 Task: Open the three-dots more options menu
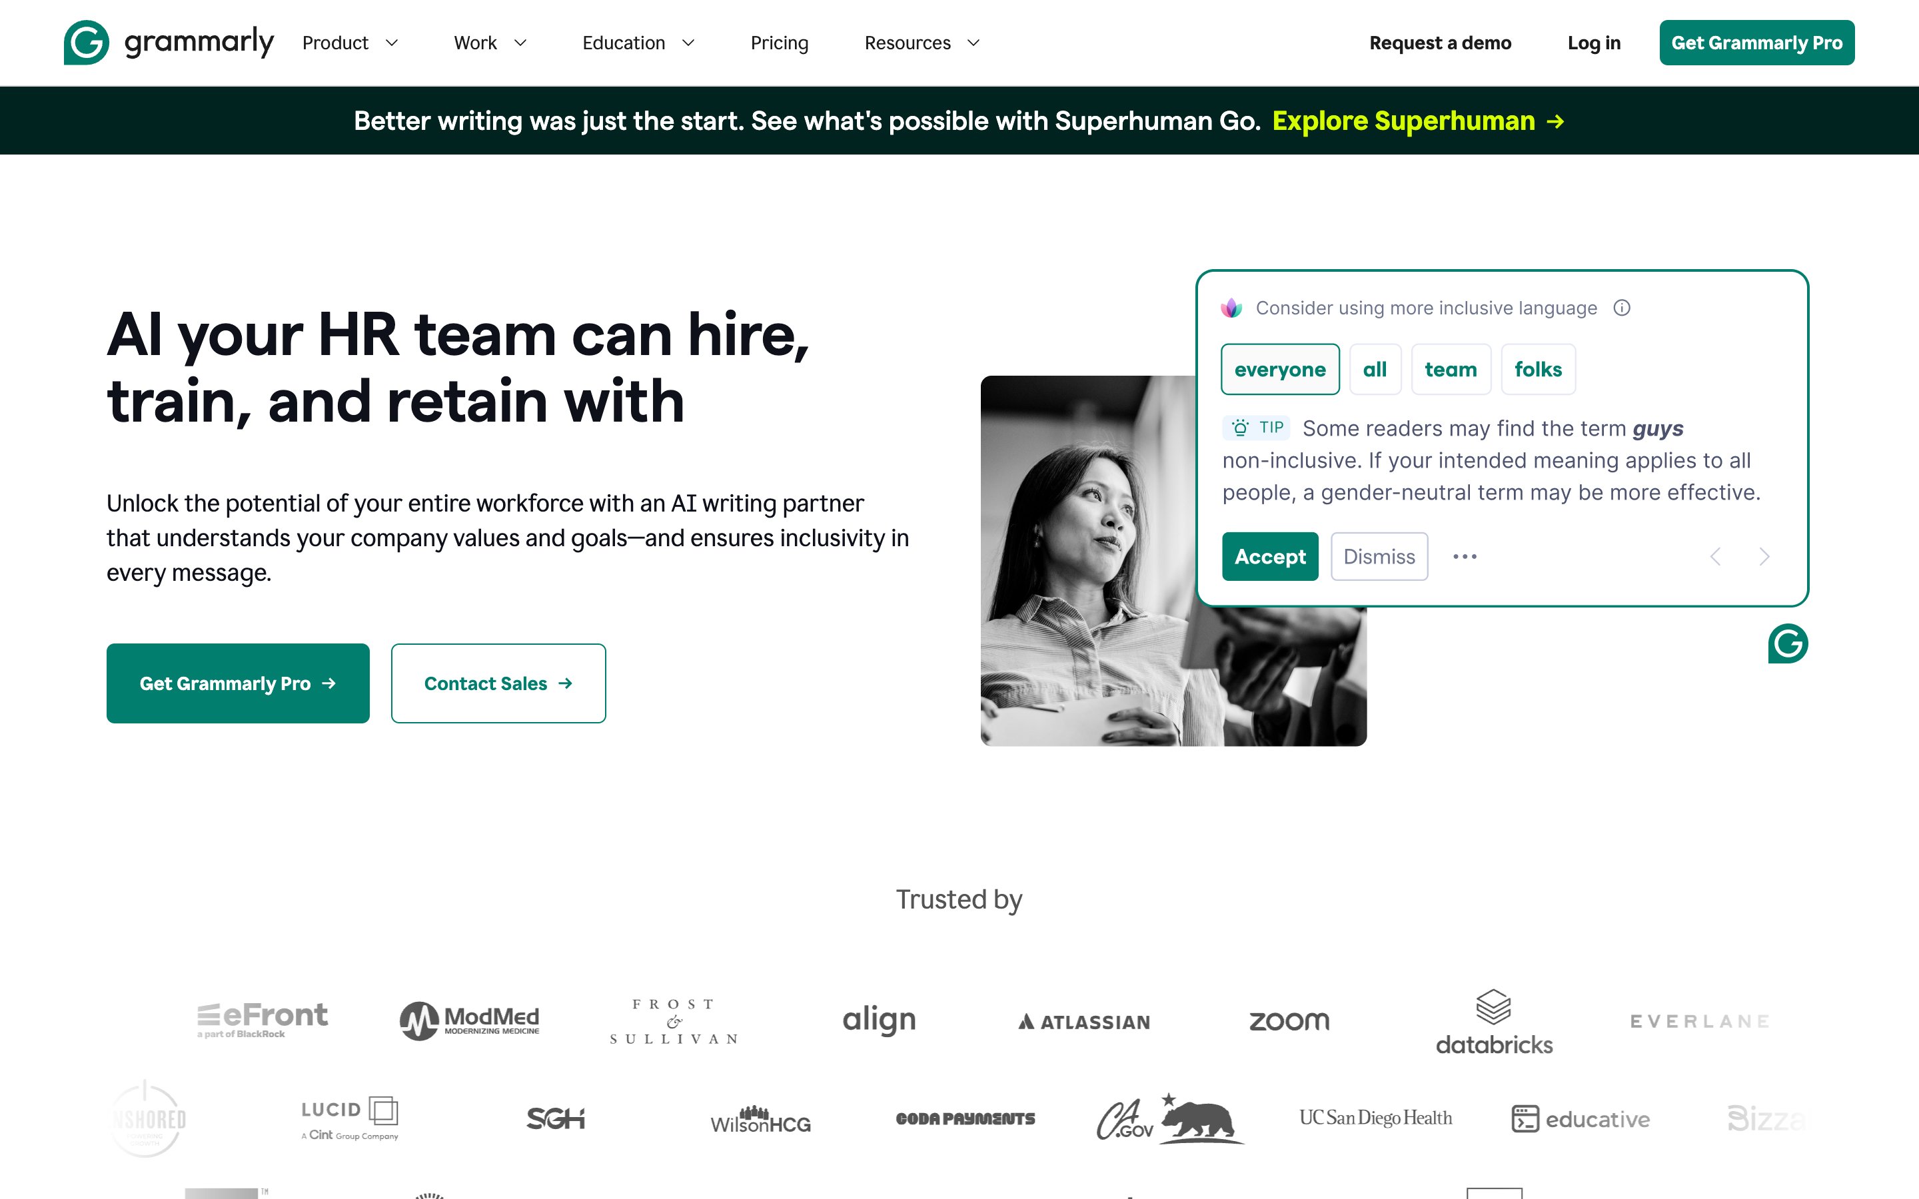click(1465, 557)
